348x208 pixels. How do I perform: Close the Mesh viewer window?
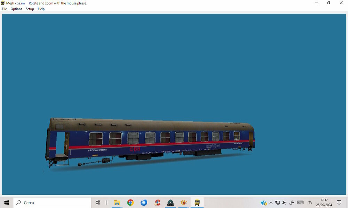[341, 3]
